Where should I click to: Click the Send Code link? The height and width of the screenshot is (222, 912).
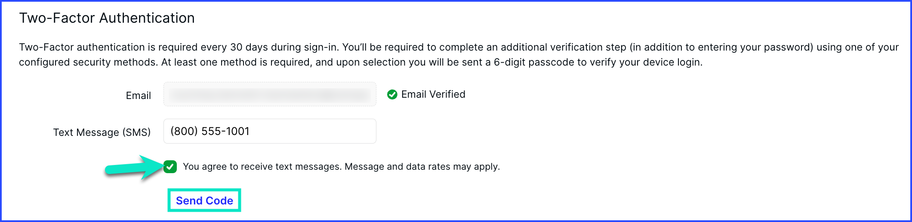tap(204, 201)
